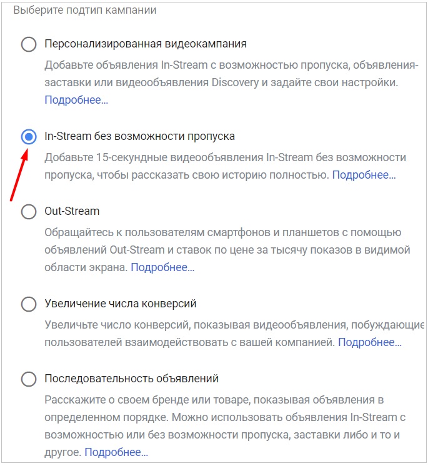Click the description starting 'Добавьте объявления In-Stream'

[x=232, y=82]
